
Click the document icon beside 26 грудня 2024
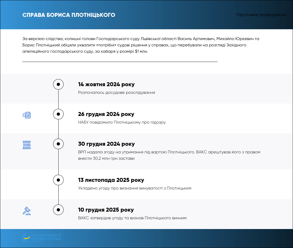click(27, 115)
